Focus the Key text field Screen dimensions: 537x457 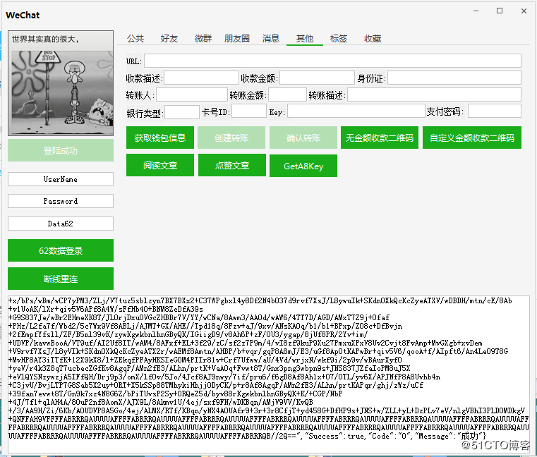tap(356, 111)
